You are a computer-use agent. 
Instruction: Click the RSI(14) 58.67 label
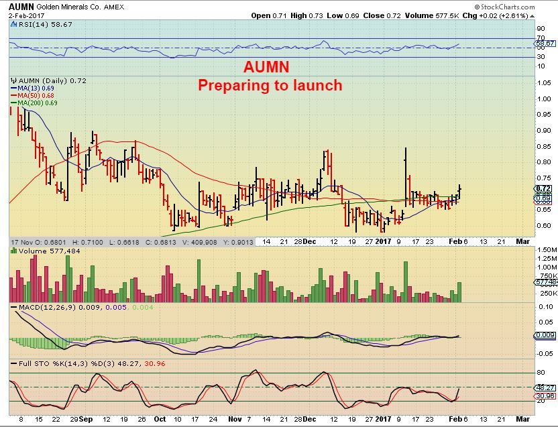(45, 24)
